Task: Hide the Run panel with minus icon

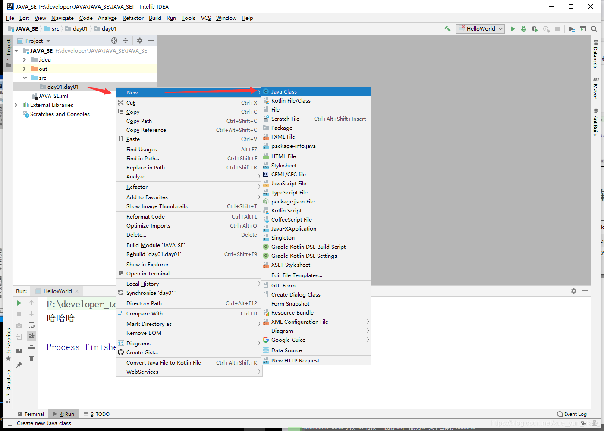Action: [585, 291]
